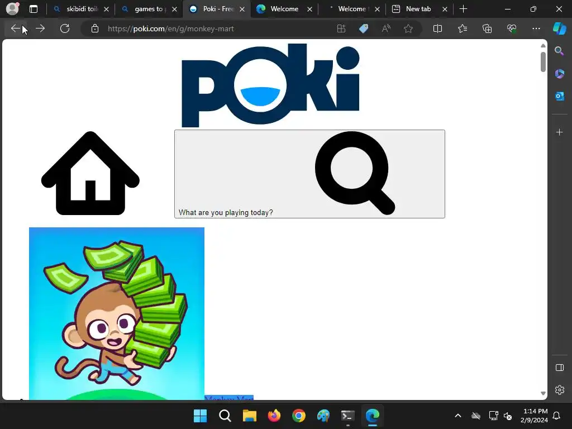Open Windows taskbar Search

click(225, 416)
